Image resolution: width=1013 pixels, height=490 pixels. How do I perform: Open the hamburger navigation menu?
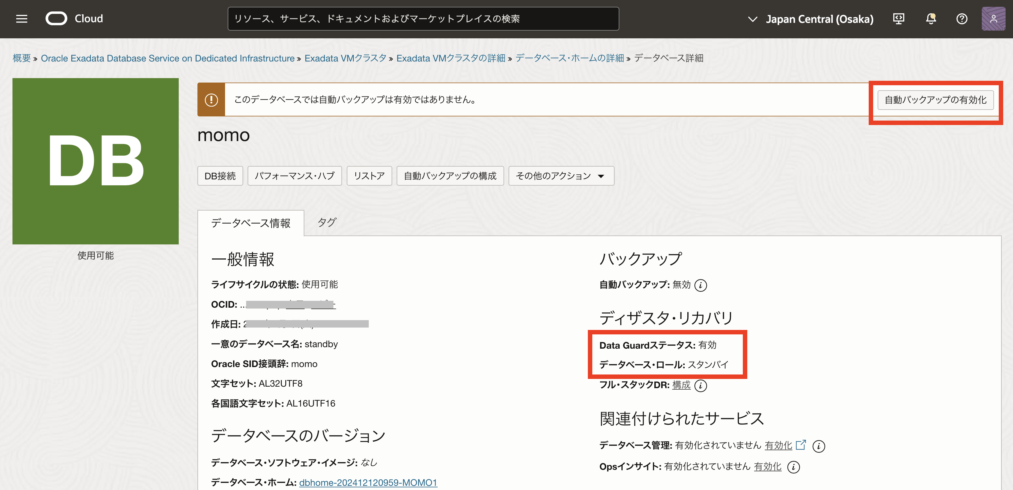(22, 19)
